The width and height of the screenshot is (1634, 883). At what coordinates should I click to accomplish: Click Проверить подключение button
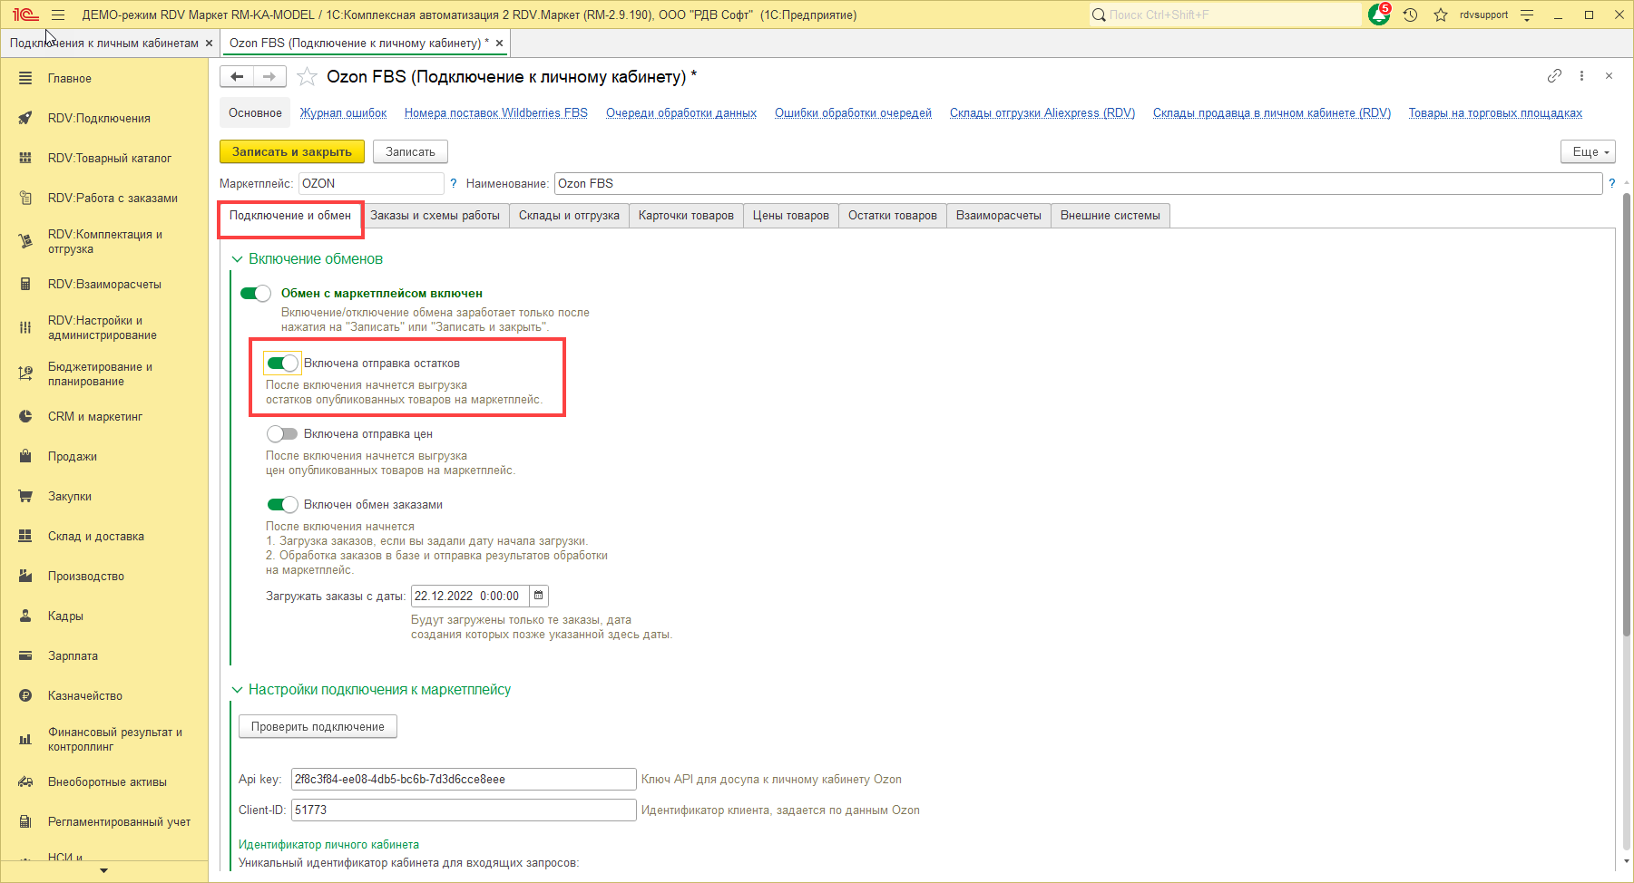coord(318,726)
